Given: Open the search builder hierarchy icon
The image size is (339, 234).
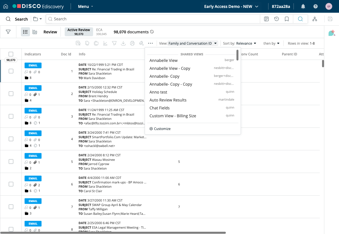Looking at the screenshot, I should click(314, 19).
